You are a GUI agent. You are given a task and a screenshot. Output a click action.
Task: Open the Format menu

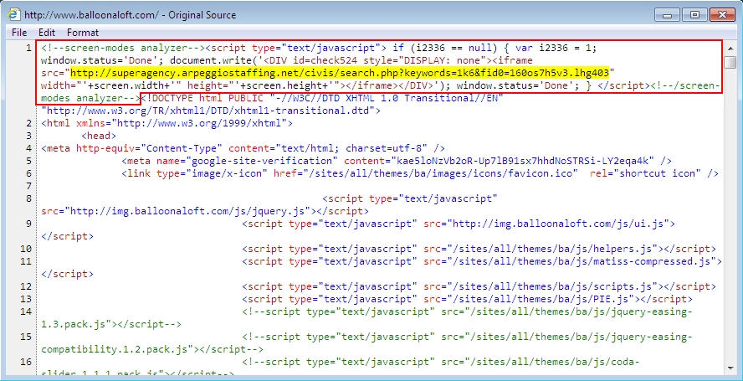pos(83,33)
